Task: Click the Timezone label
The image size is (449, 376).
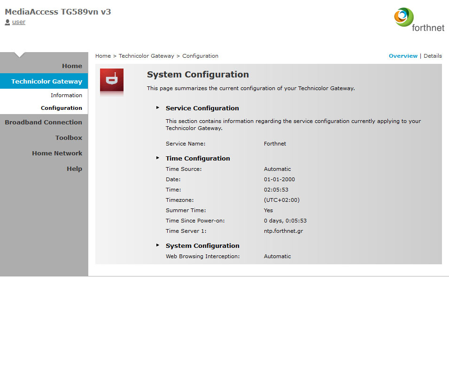Action: [x=179, y=200]
